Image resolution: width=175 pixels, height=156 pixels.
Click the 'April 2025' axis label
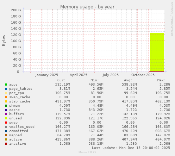coord(79,75)
